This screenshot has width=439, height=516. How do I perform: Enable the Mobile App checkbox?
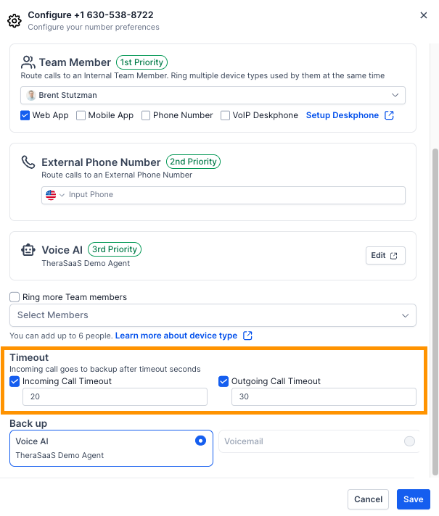point(81,115)
